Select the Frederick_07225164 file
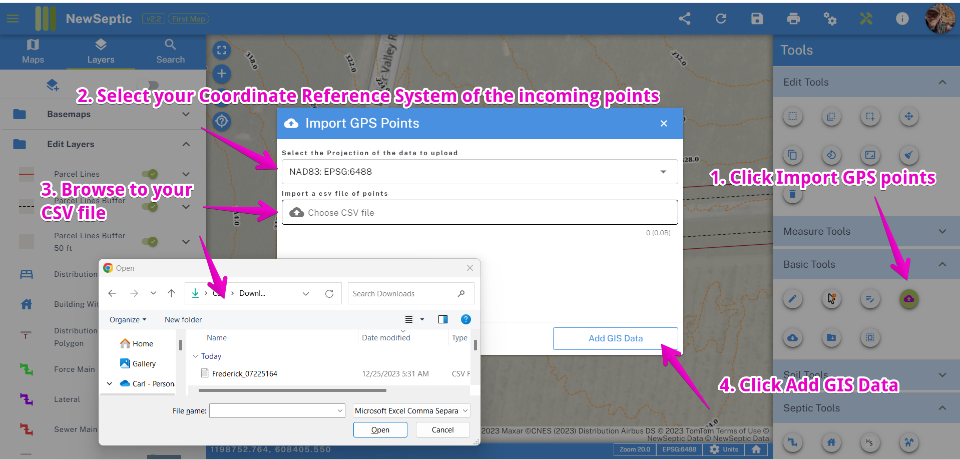This screenshot has width=960, height=460. coord(245,374)
